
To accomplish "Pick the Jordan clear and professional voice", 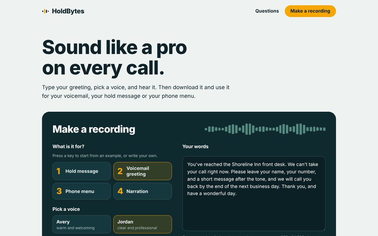I will pos(143,225).
